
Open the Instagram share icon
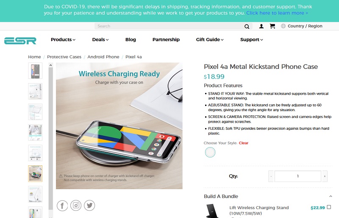(x=76, y=205)
